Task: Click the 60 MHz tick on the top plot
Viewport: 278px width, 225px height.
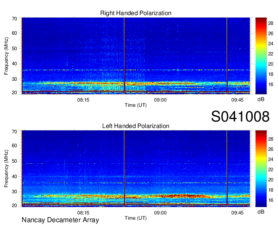Action: [14, 33]
